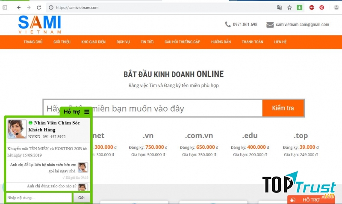Open the THANH TOÁN menu item
The height and width of the screenshot is (204, 342).
pos(252,42)
